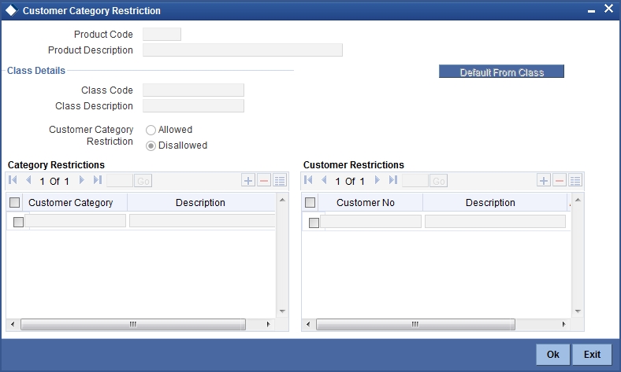This screenshot has width=621, height=372.
Task: Click the diamond icon in title bar
Action: tap(12, 10)
